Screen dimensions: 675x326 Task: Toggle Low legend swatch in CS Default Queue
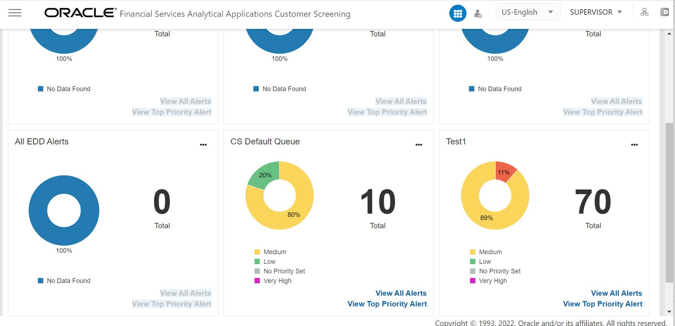point(257,262)
